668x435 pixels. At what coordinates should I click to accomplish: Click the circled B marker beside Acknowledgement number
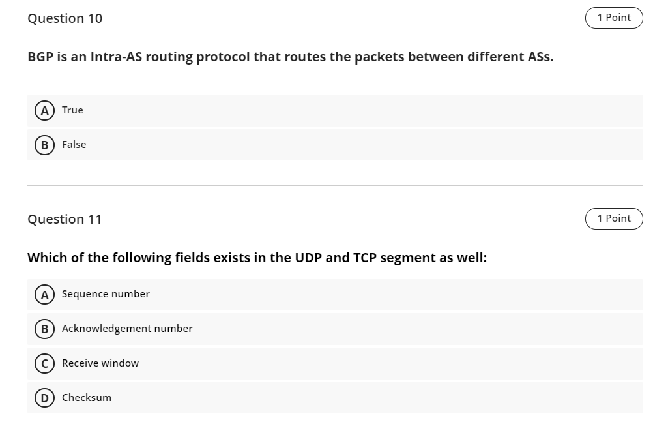[x=44, y=329]
